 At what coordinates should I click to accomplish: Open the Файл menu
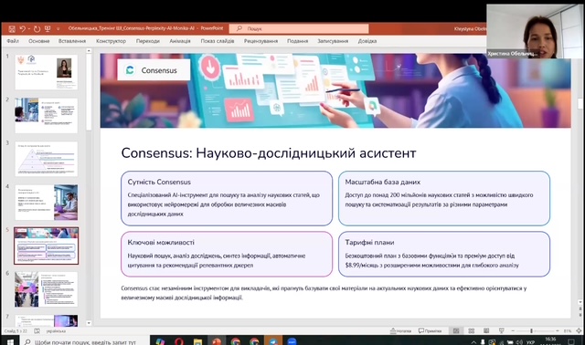[x=13, y=41]
